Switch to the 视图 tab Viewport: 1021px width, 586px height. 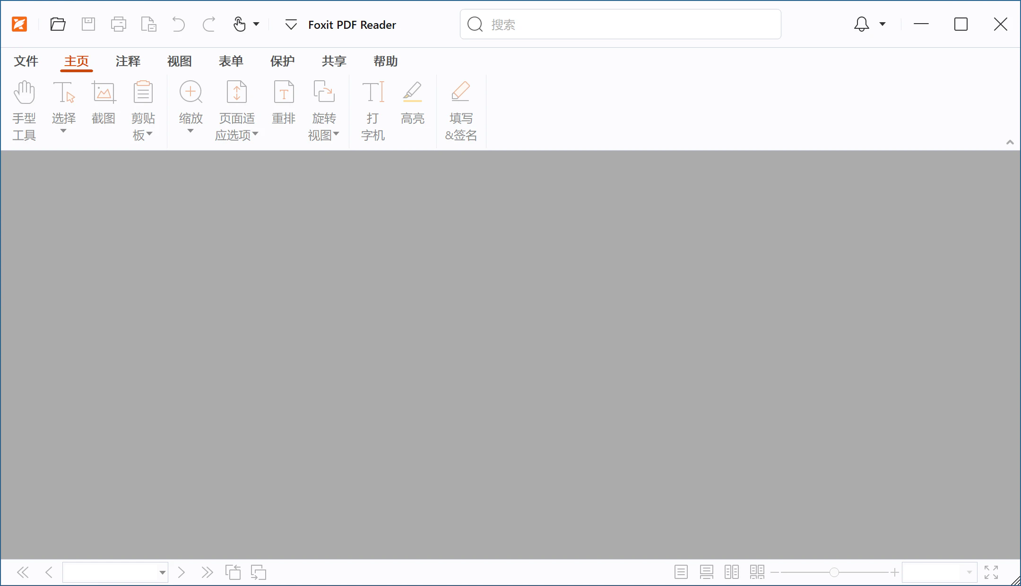coord(180,61)
